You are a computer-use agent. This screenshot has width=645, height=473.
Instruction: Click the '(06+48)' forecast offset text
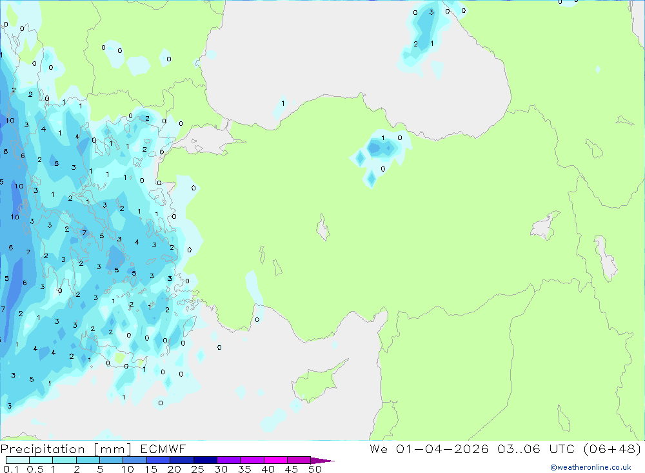click(613, 448)
